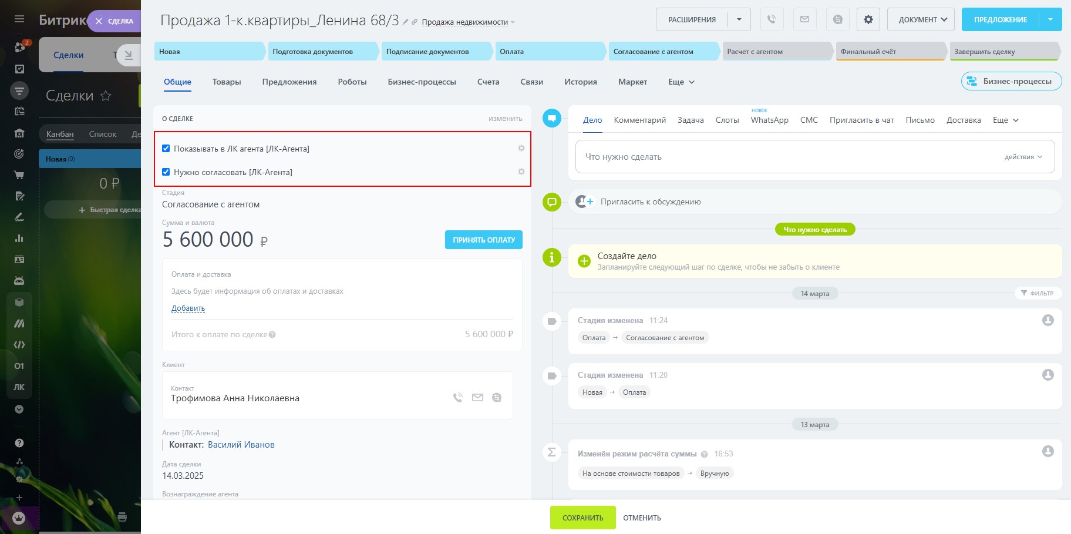Open the ДОКУМЕНТ dropdown
The height and width of the screenshot is (534, 1071).
tap(920, 19)
